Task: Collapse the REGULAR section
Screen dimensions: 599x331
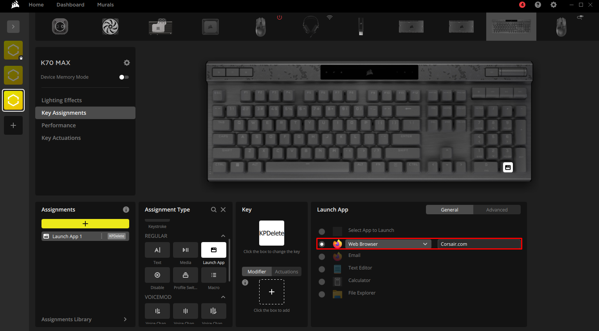Action: (x=223, y=236)
